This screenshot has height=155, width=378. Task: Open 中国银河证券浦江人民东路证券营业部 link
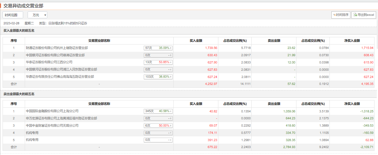tap(62, 69)
